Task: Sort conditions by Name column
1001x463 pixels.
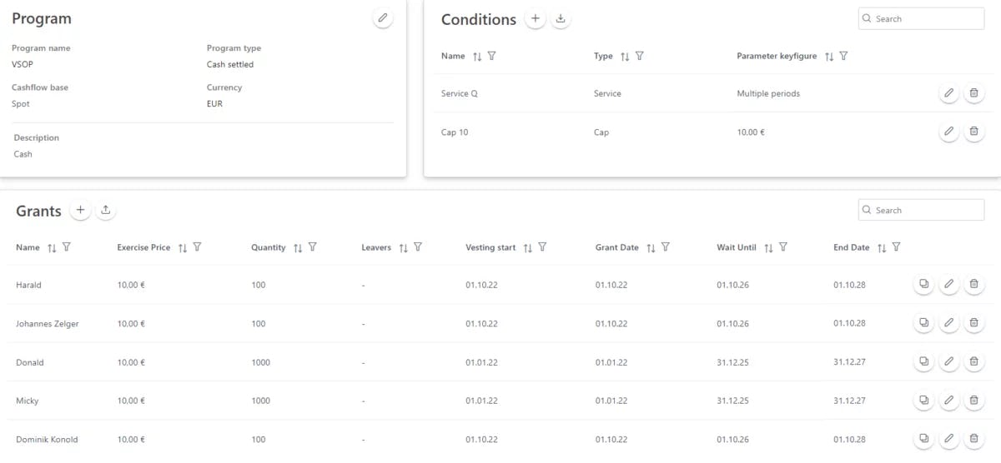Action: pos(477,57)
